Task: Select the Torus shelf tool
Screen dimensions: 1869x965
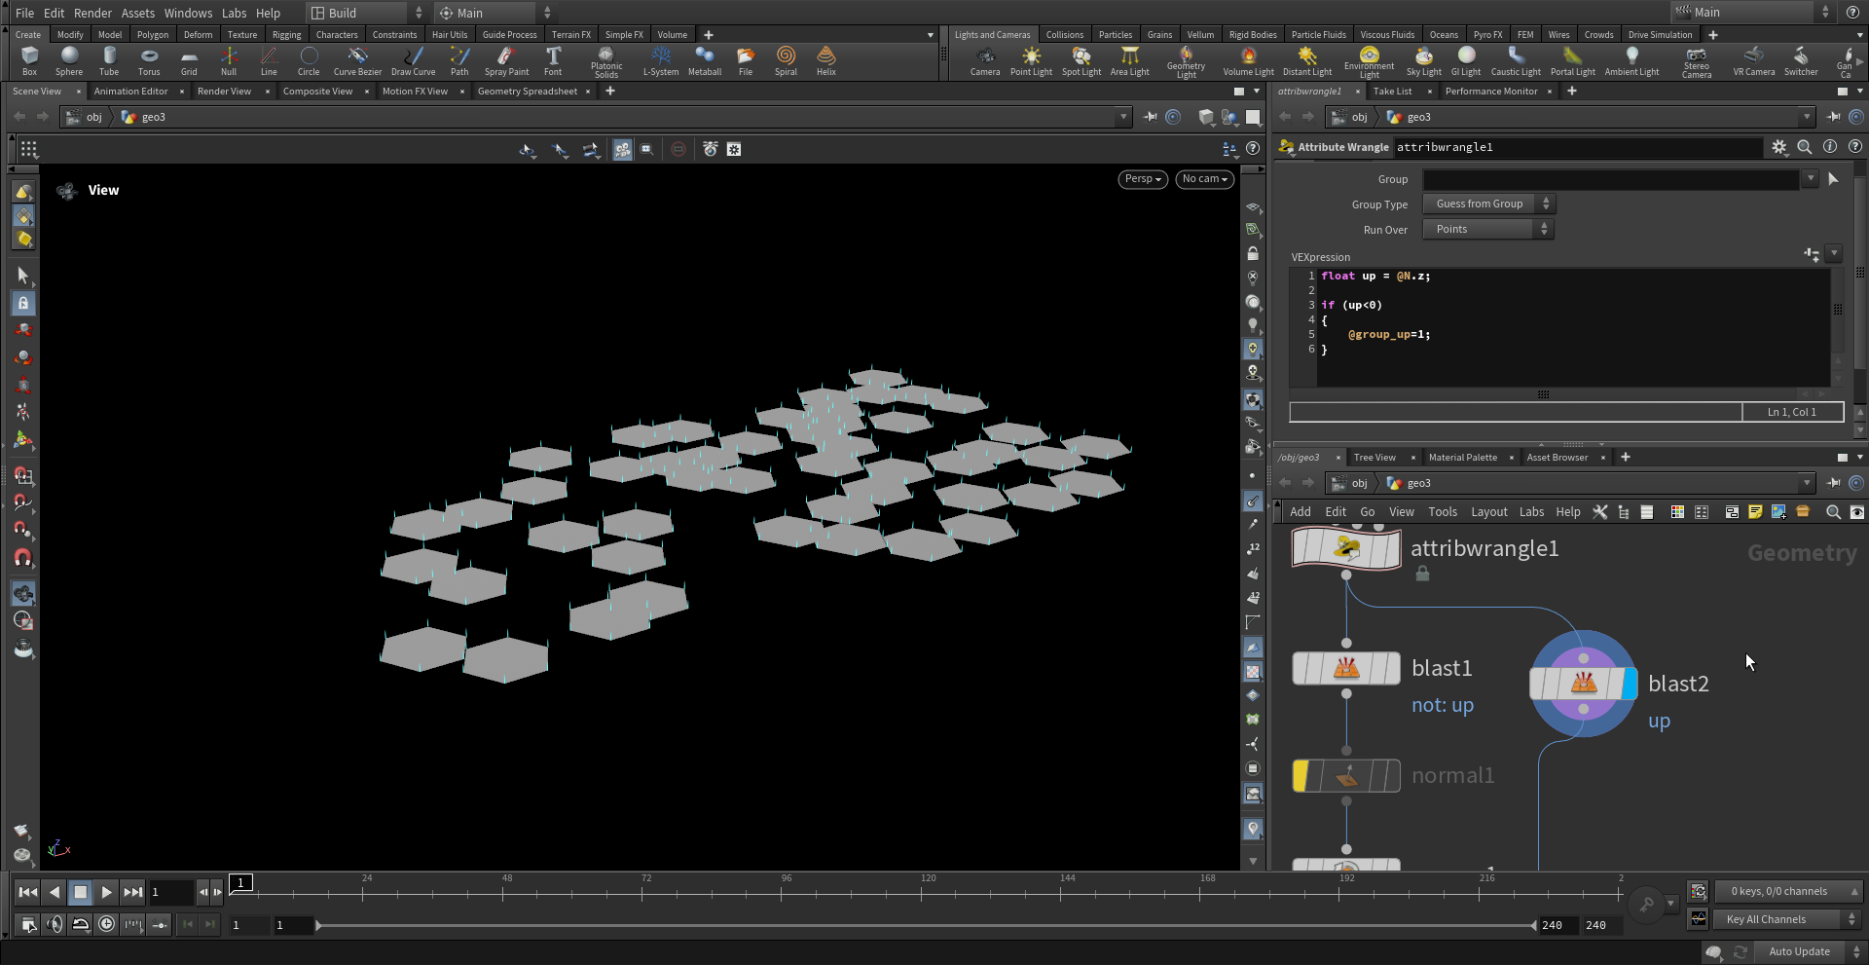Action: coord(149,60)
